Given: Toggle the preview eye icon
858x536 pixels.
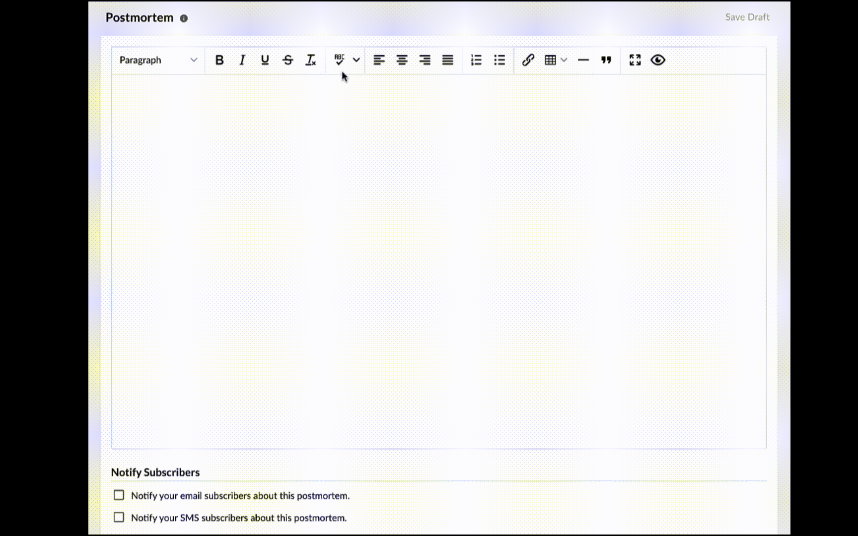Looking at the screenshot, I should [658, 60].
